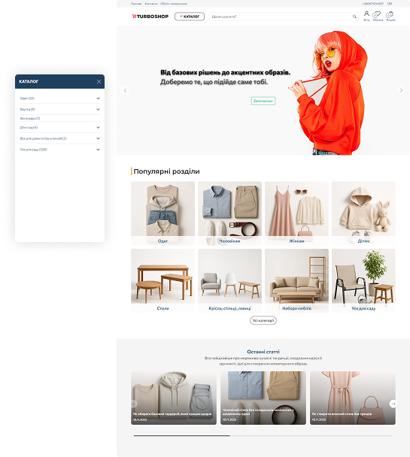Open the favorites heart icon
Image resolution: width=410 pixels, height=457 pixels.
pyautogui.click(x=378, y=14)
